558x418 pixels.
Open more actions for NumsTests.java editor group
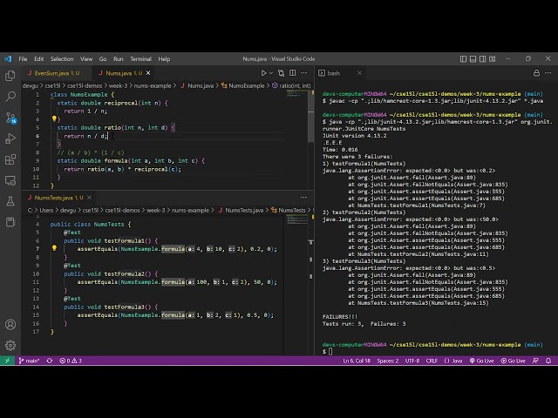303,198
